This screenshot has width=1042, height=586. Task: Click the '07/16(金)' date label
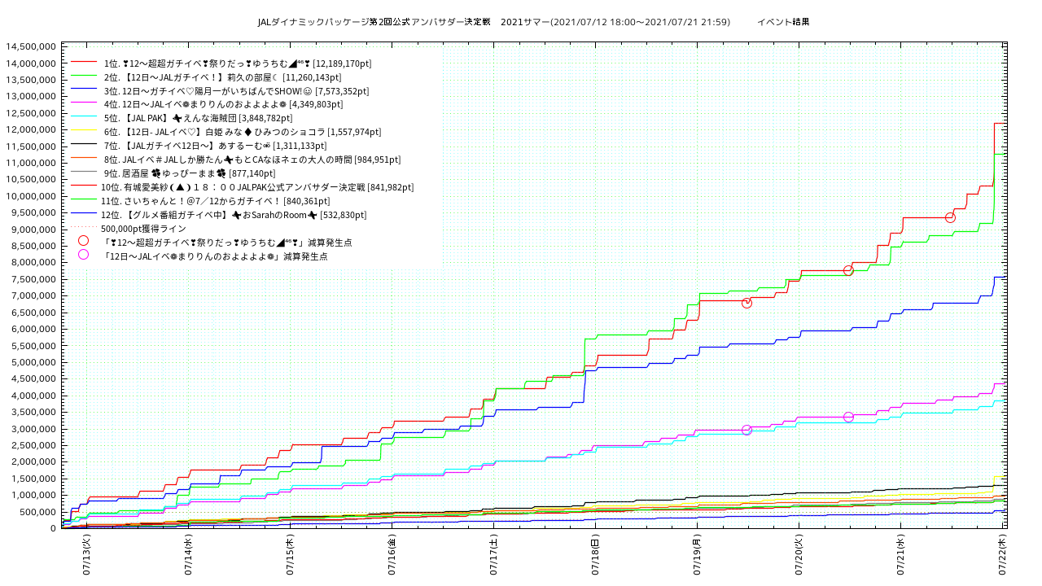392,556
